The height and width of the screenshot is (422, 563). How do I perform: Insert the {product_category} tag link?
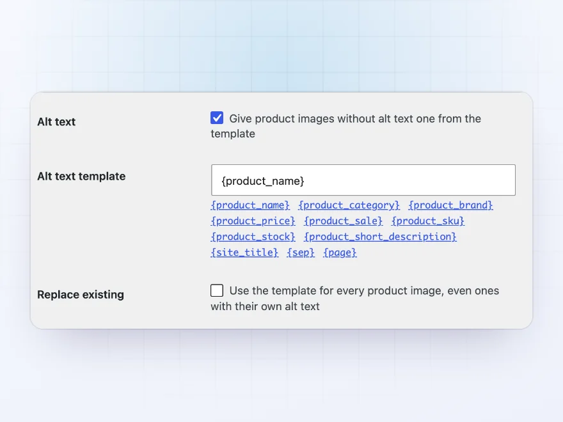349,205
